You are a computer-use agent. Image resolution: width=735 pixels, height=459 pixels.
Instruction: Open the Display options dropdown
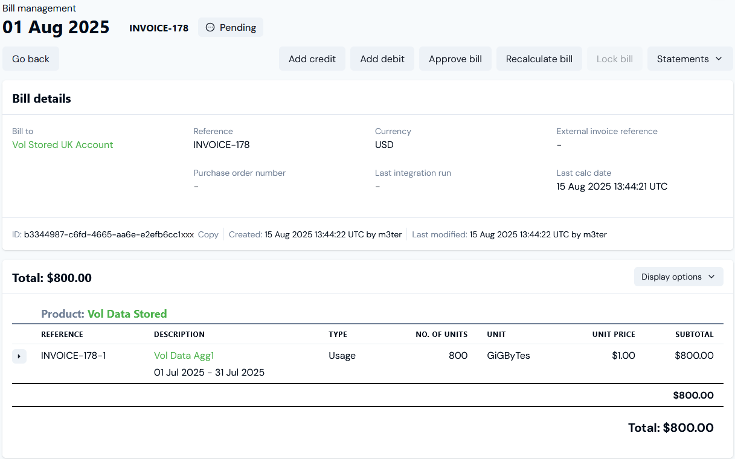coord(678,277)
